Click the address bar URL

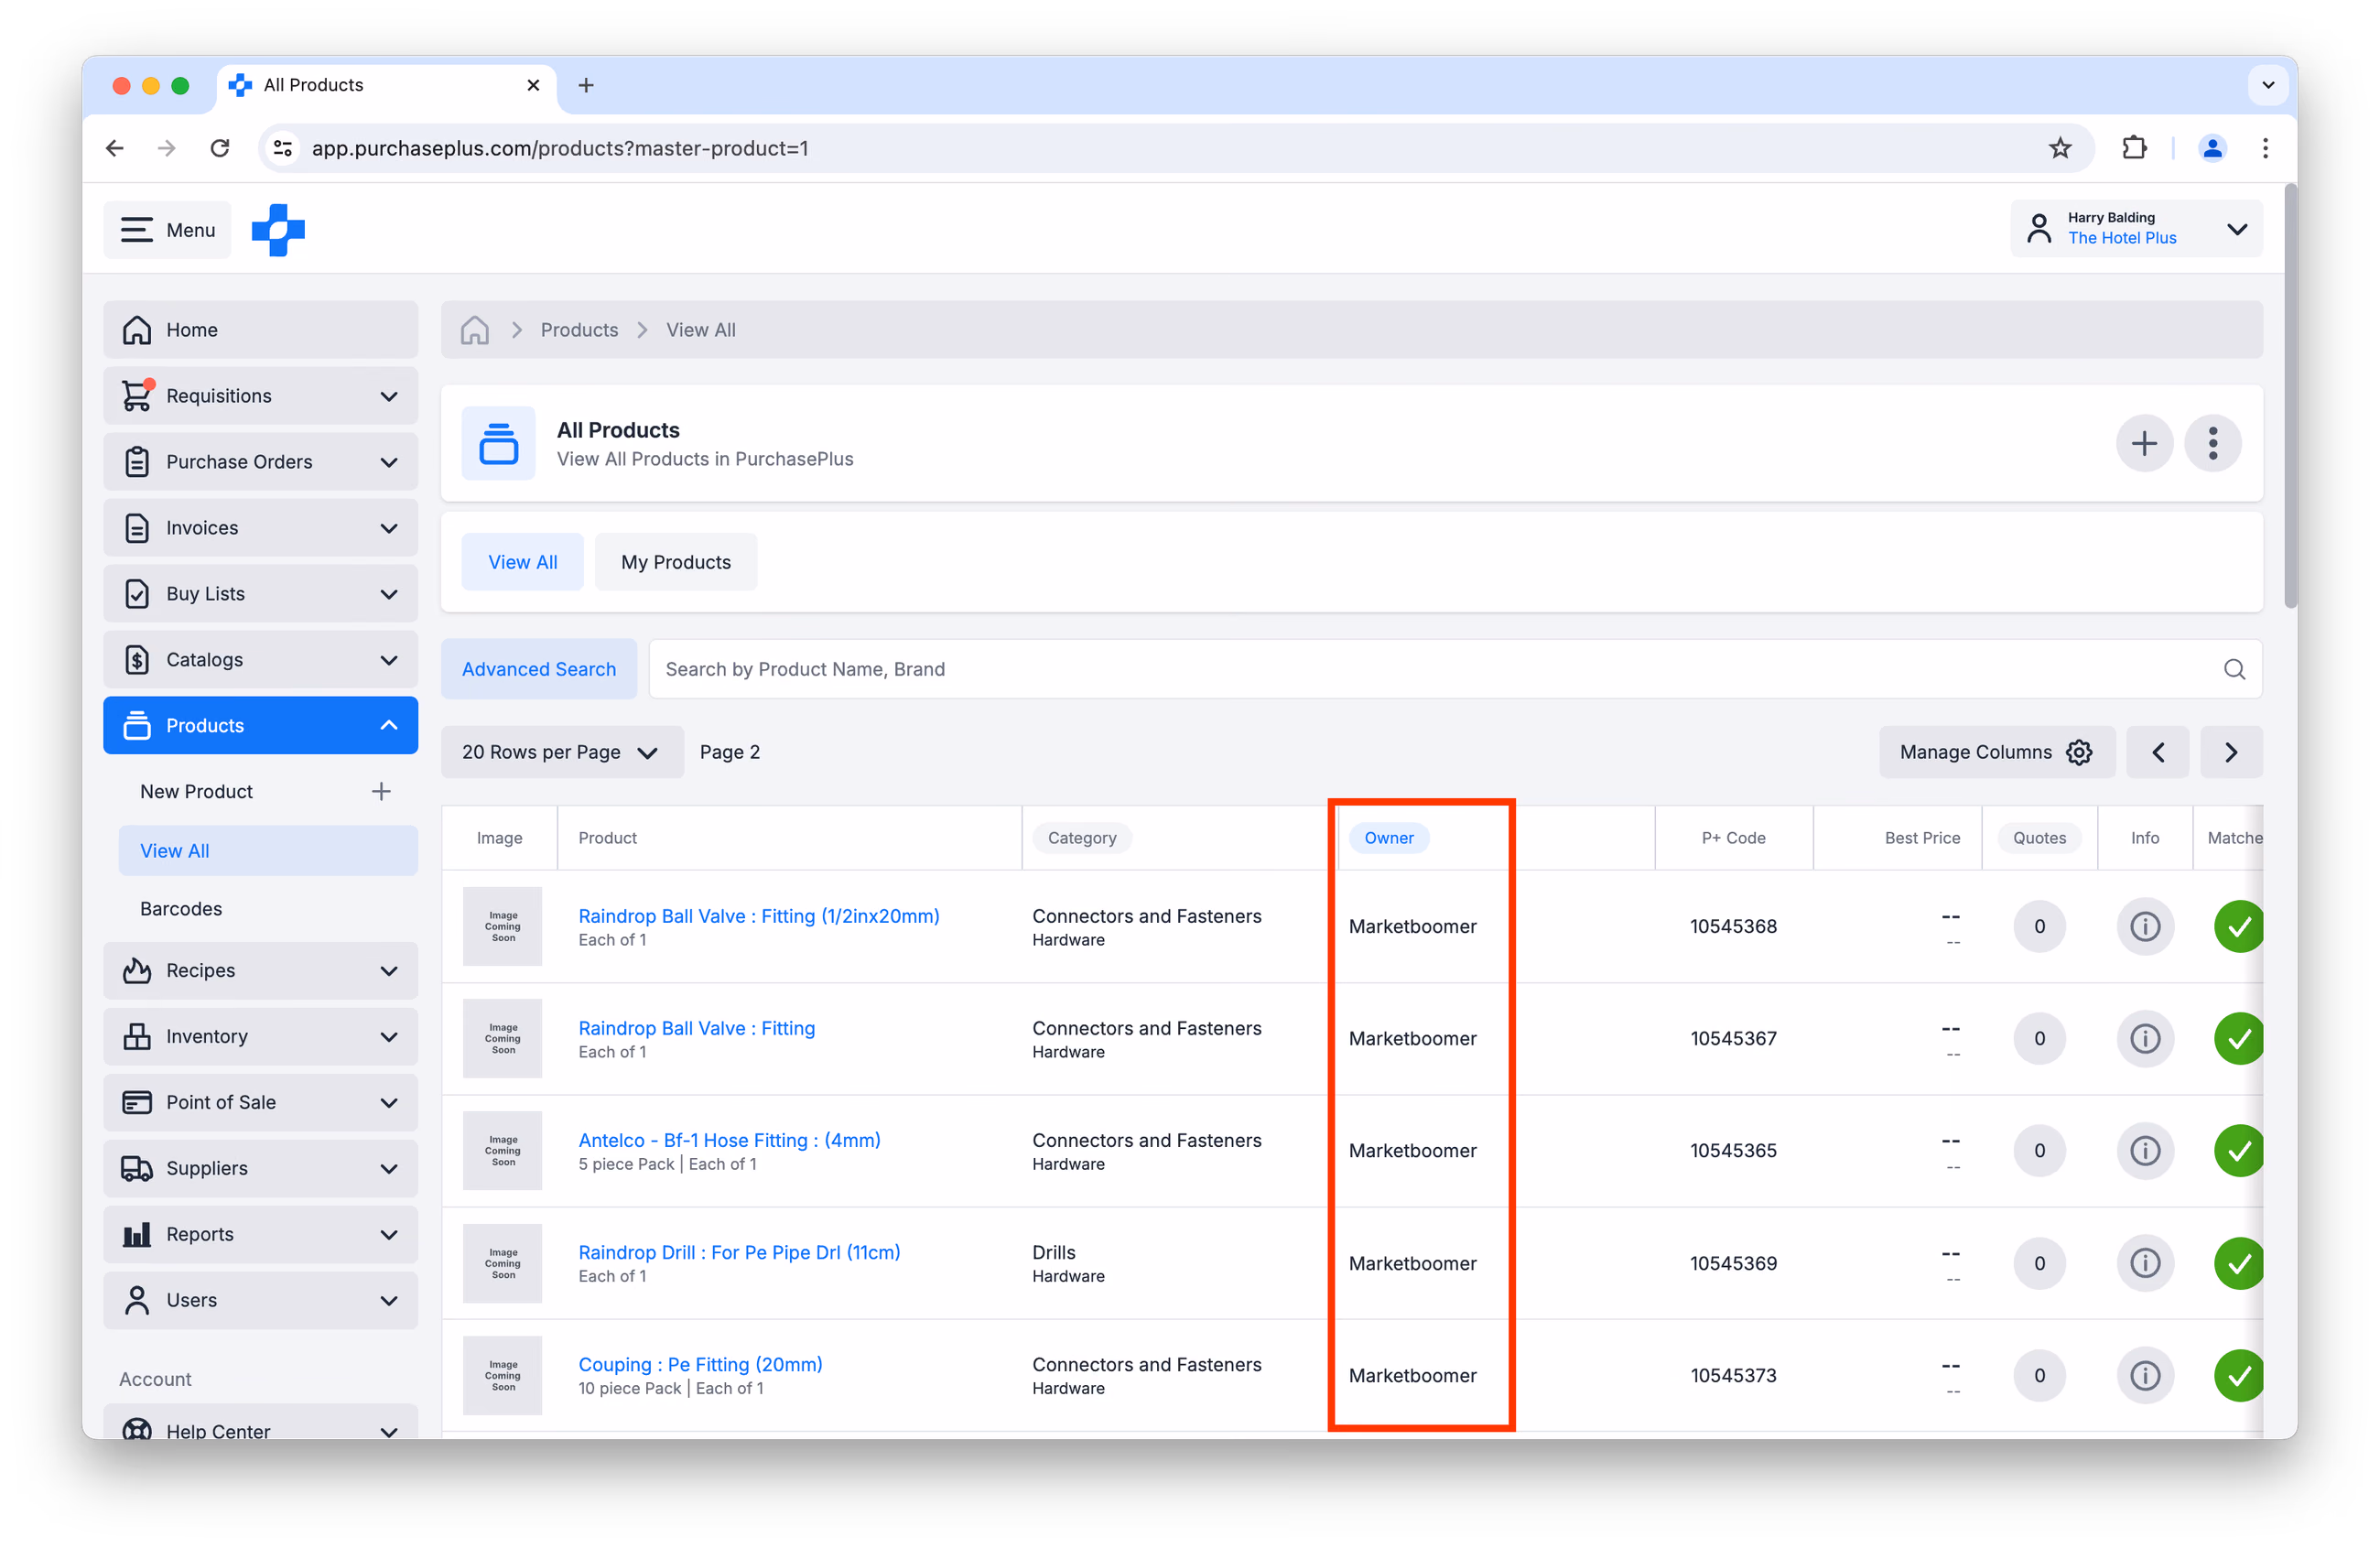560,149
